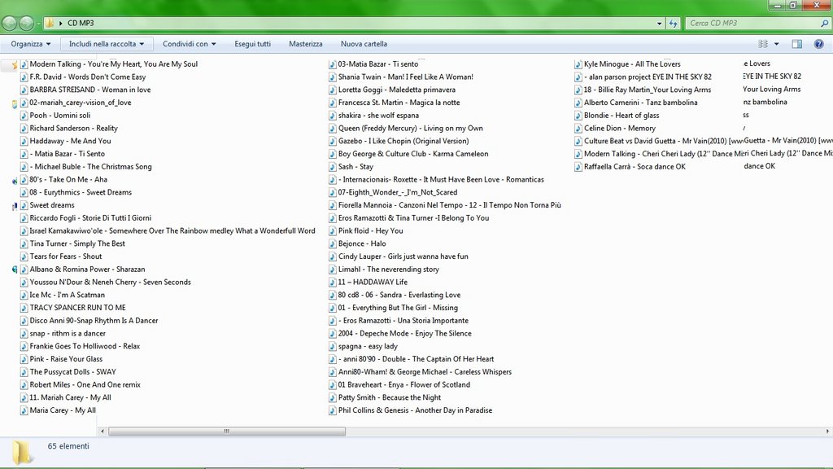833x469 pixels.
Task: Click the file icon of Blondie - Heart of glass
Action: point(578,116)
